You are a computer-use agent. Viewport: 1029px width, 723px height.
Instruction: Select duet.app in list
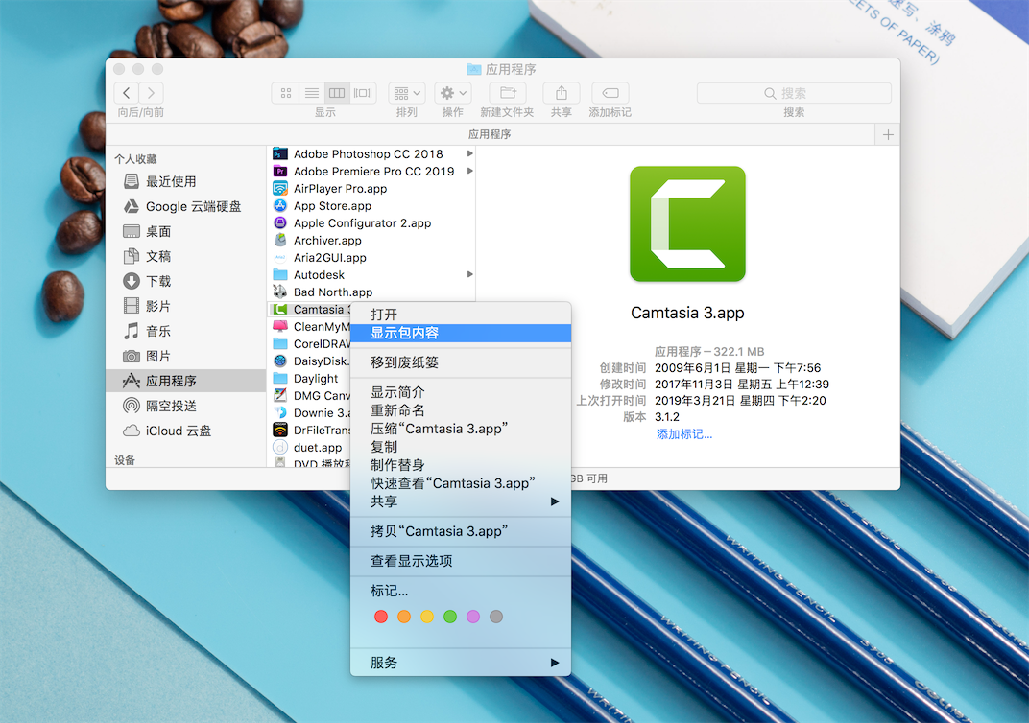[x=310, y=447]
